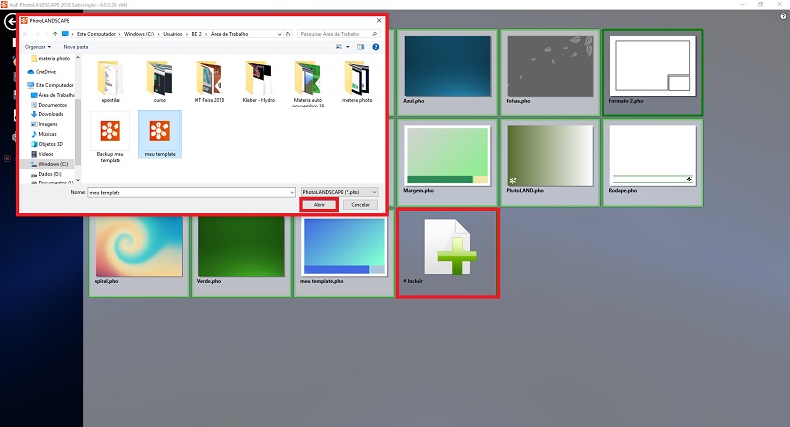Image resolution: width=790 pixels, height=427 pixels.
Task: Open the curso folder
Action: pos(160,82)
